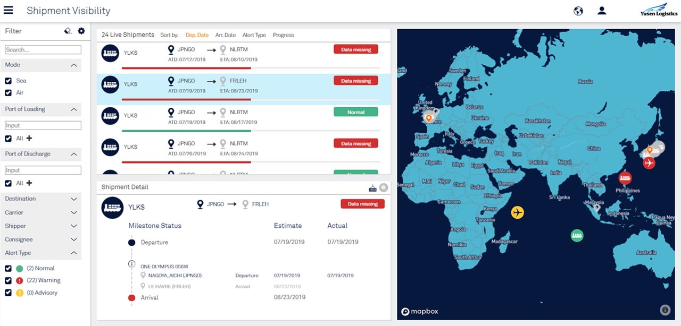
Task: Click the map info icon
Action: point(665,310)
